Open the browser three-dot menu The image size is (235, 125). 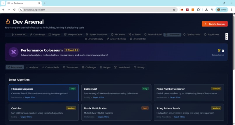point(232,10)
